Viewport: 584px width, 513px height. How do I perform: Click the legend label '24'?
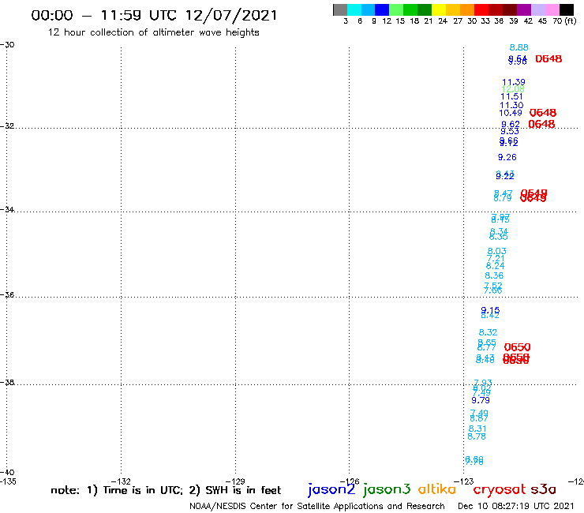(x=443, y=21)
